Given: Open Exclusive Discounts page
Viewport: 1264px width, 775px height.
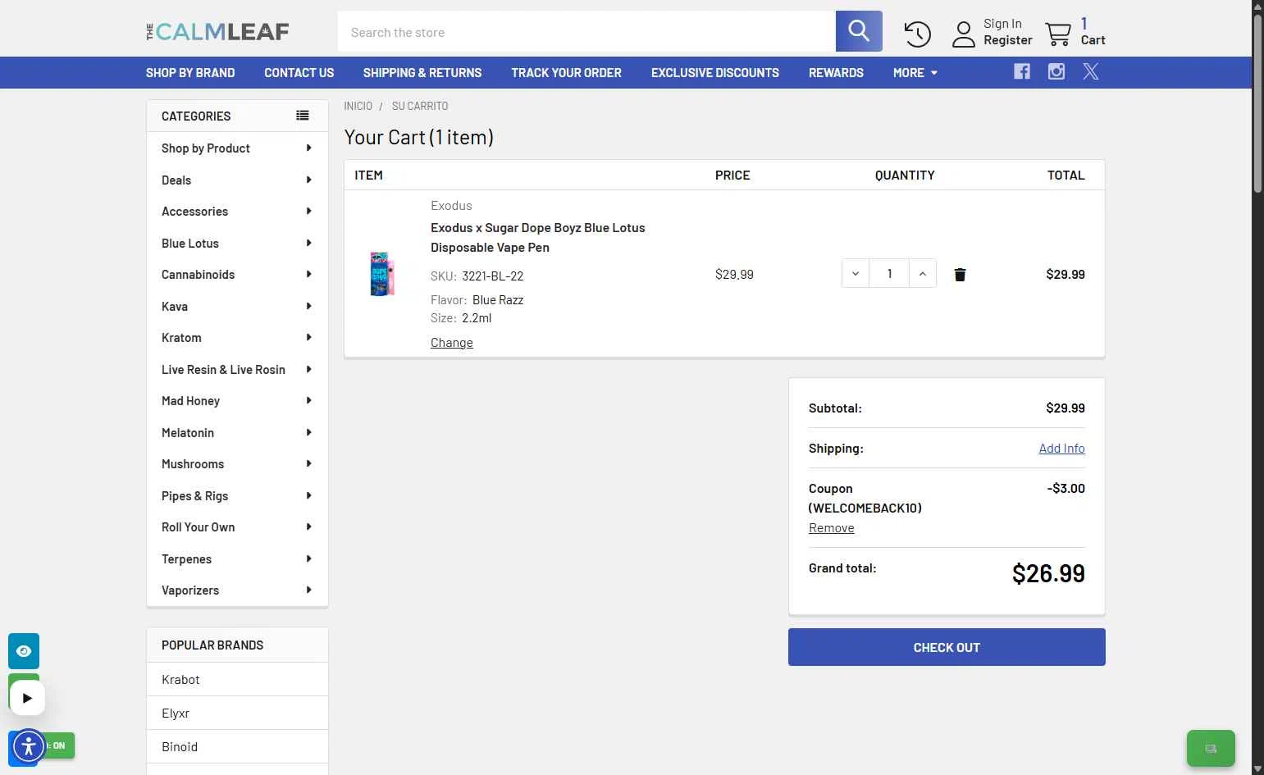Looking at the screenshot, I should pos(715,73).
